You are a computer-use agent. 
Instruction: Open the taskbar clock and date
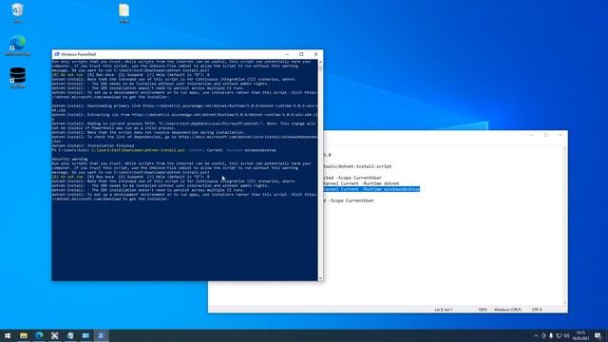click(580, 335)
